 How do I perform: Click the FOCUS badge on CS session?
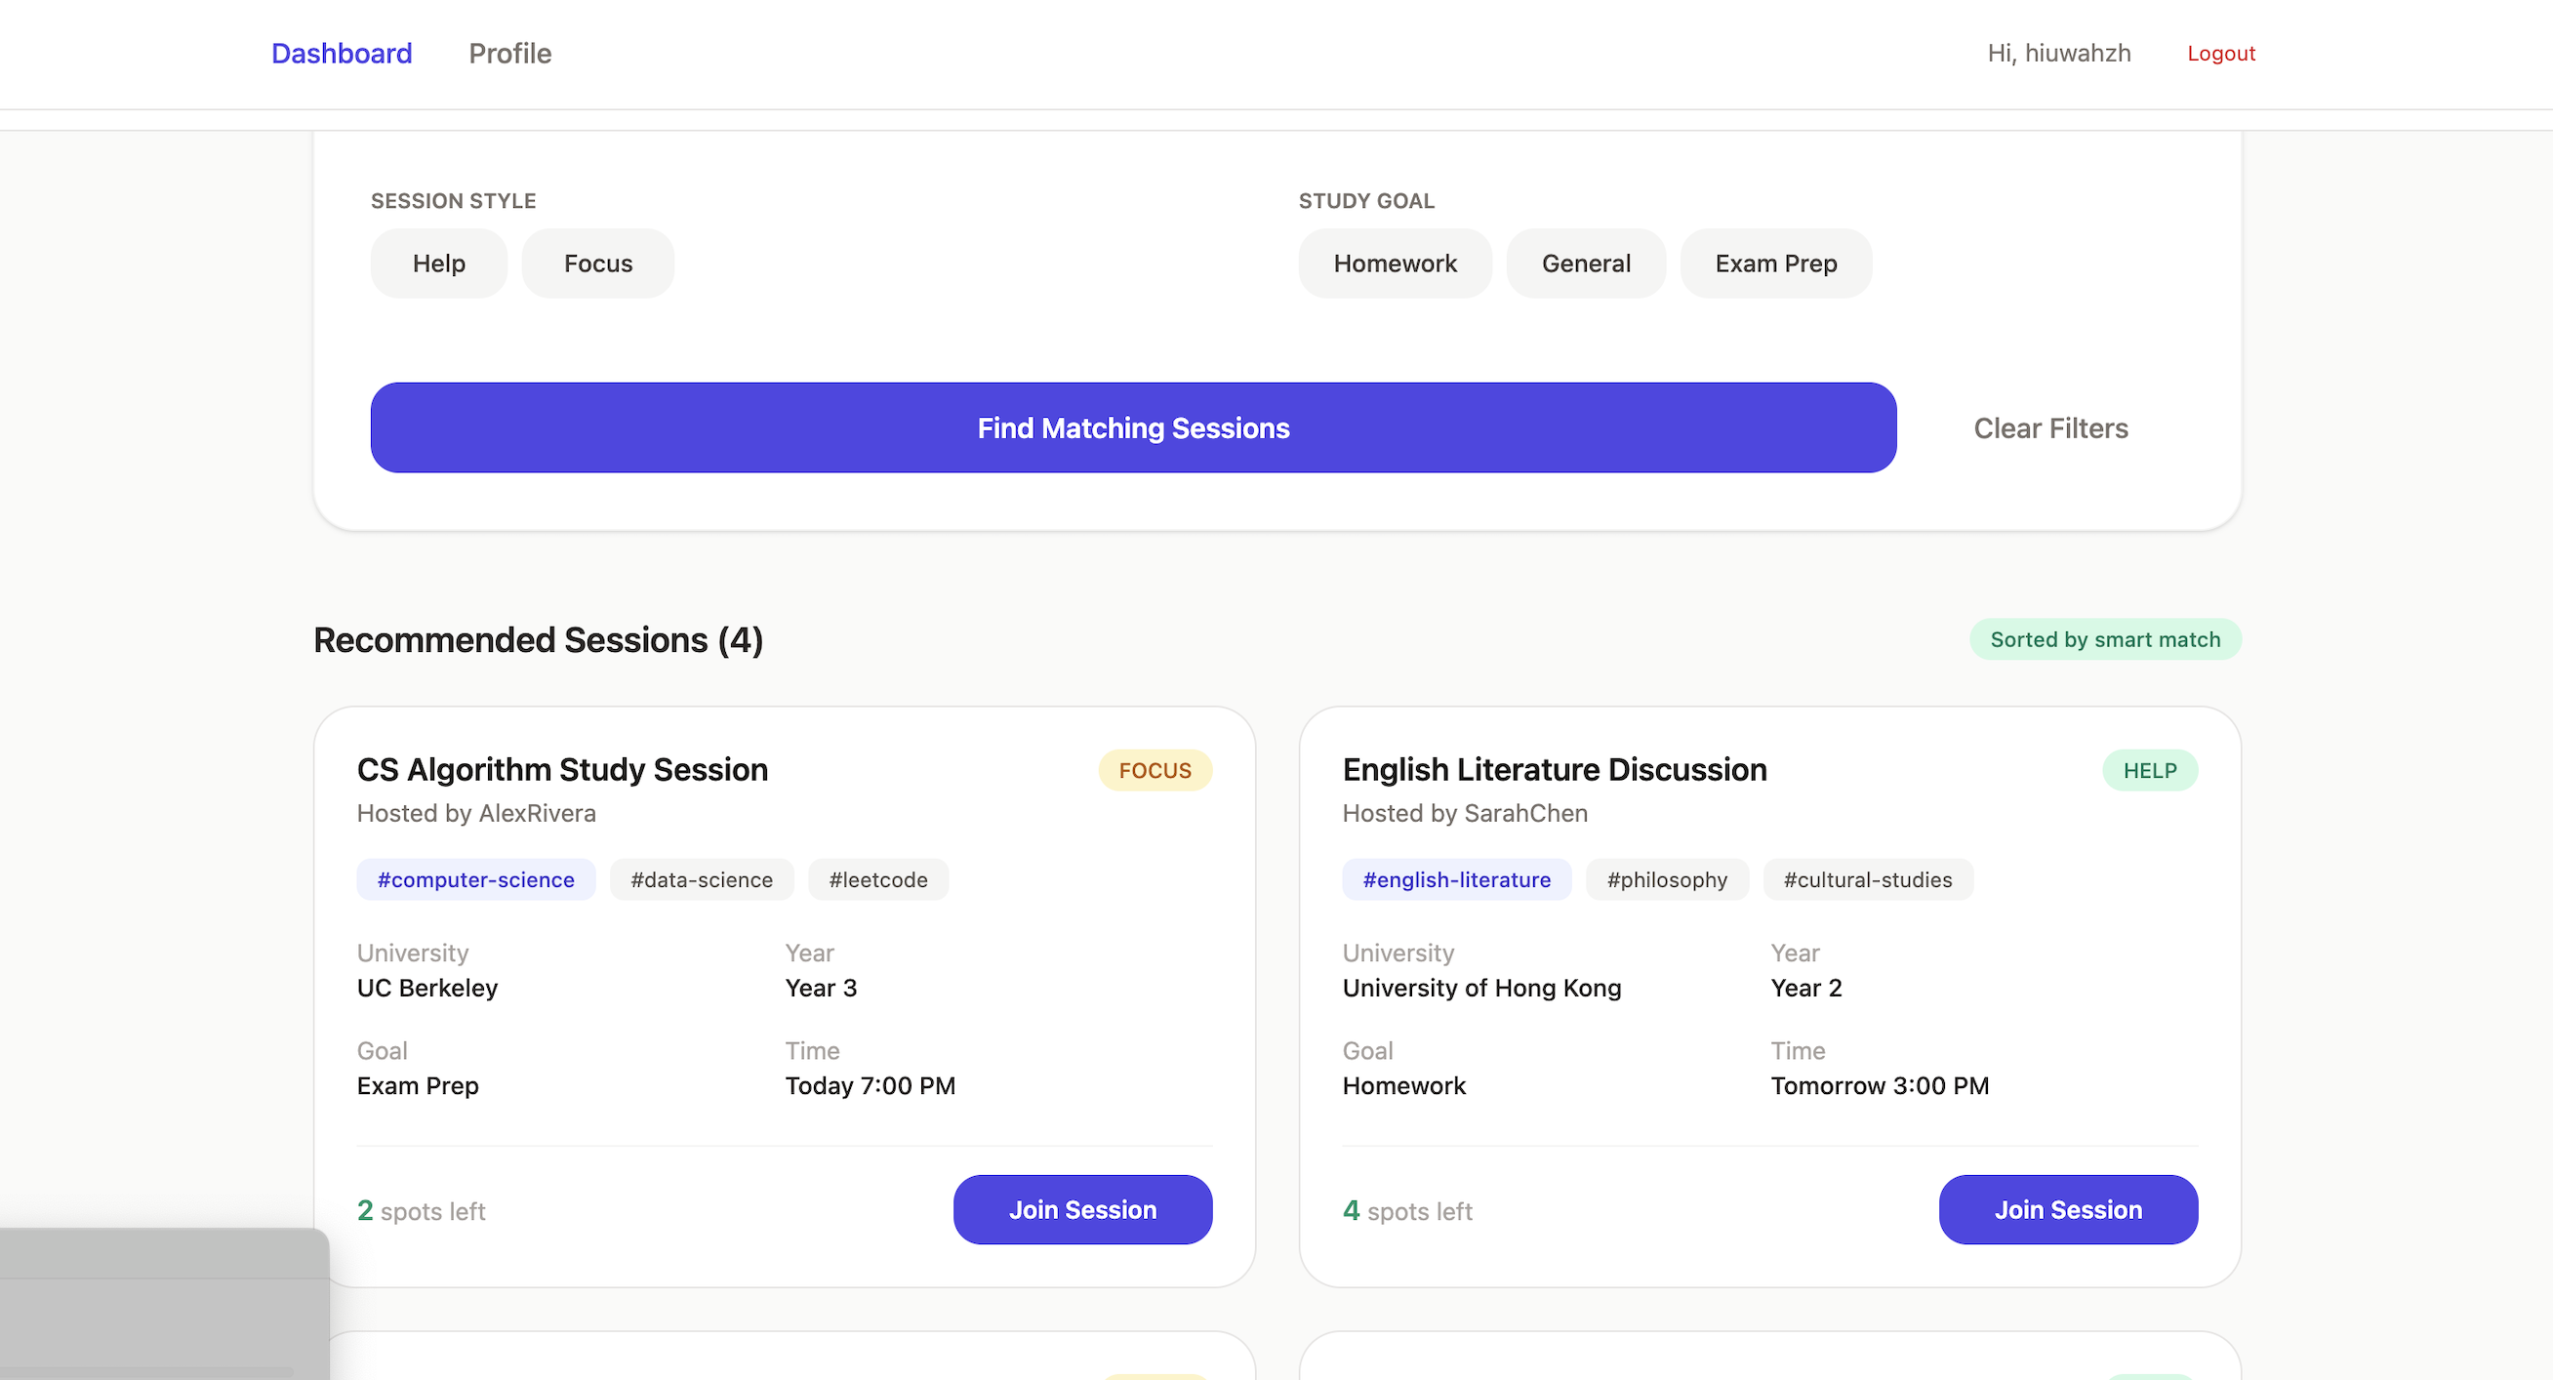[x=1155, y=770]
